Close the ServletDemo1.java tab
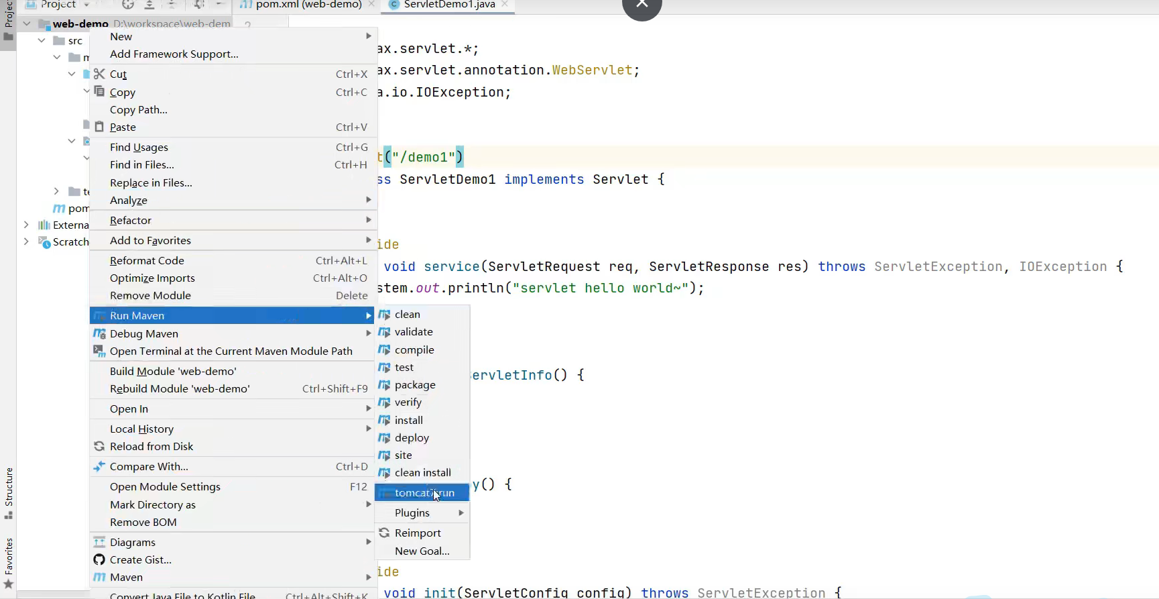This screenshot has width=1159, height=599. 505,4
